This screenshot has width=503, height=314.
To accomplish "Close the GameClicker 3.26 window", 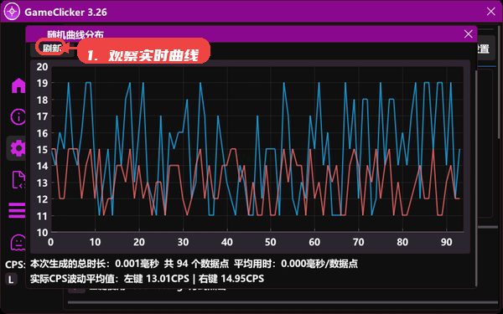I will point(490,12).
